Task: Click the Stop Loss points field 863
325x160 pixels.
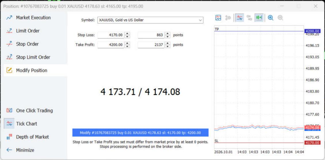Action: pyautogui.click(x=151, y=35)
